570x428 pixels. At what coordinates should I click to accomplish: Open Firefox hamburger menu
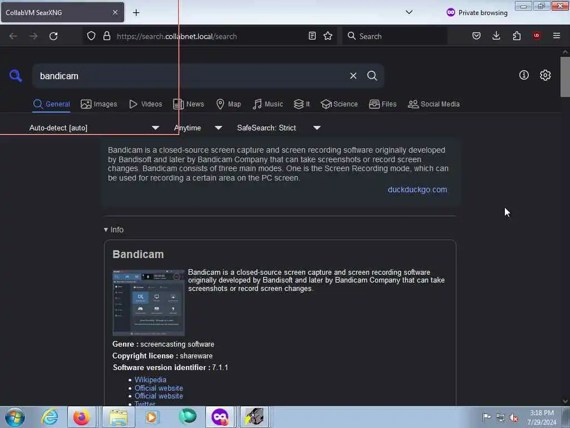(557, 36)
